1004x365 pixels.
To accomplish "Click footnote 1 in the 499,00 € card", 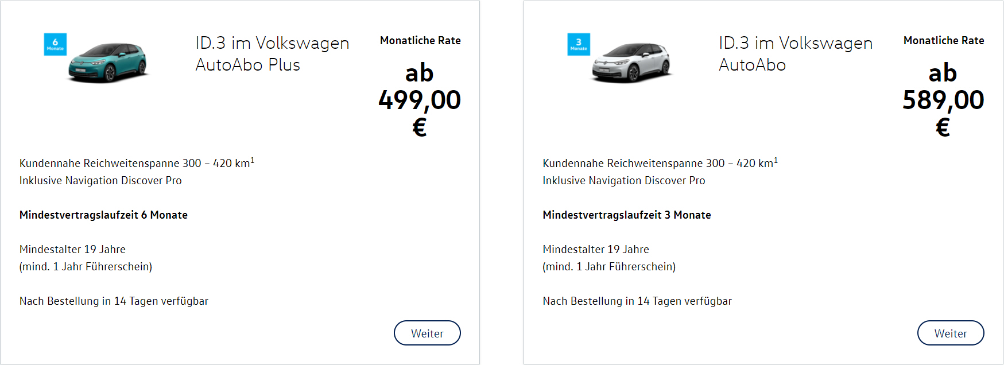I will (253, 161).
